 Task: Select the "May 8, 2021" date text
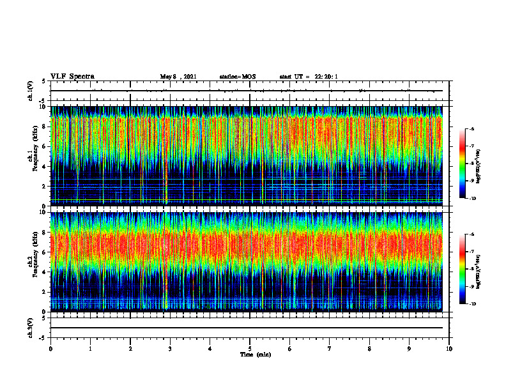click(178, 77)
